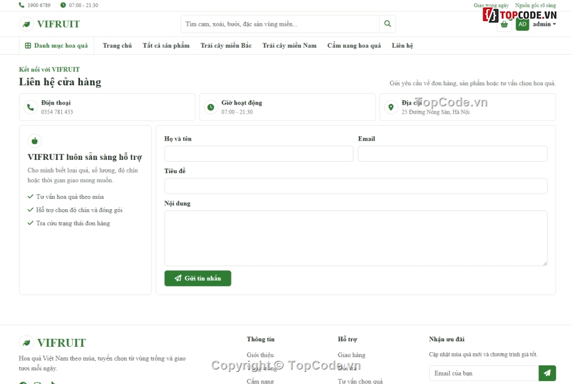Open Tất cả sản phẩm menu item
The image size is (571, 384).
pyautogui.click(x=166, y=46)
